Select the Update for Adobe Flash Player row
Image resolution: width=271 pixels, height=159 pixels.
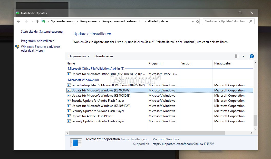(160, 116)
